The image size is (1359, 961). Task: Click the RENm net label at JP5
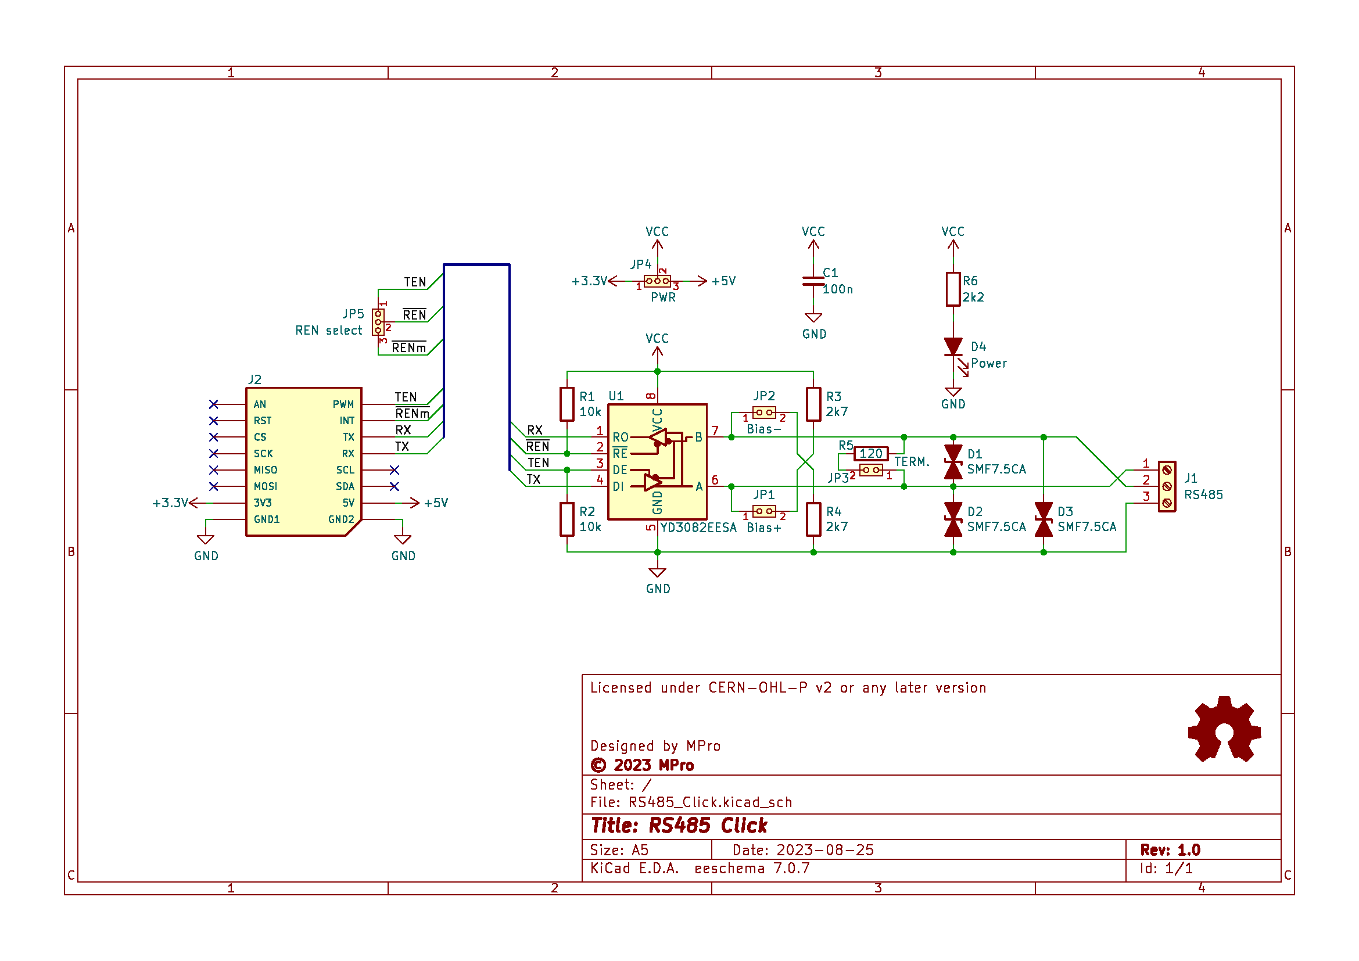(409, 347)
